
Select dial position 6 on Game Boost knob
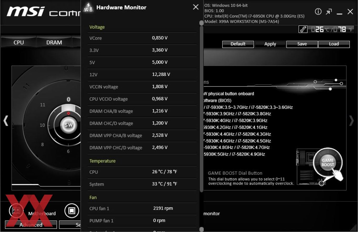pos(68,151)
